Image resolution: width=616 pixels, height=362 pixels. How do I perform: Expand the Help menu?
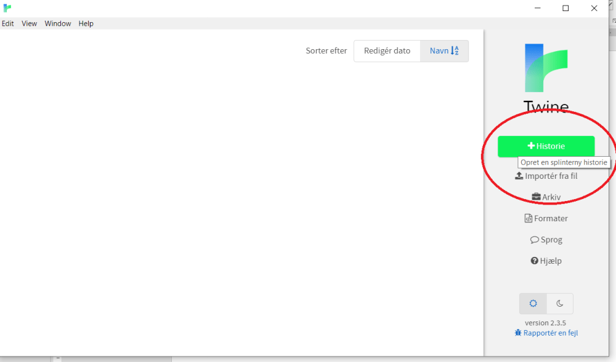(86, 23)
